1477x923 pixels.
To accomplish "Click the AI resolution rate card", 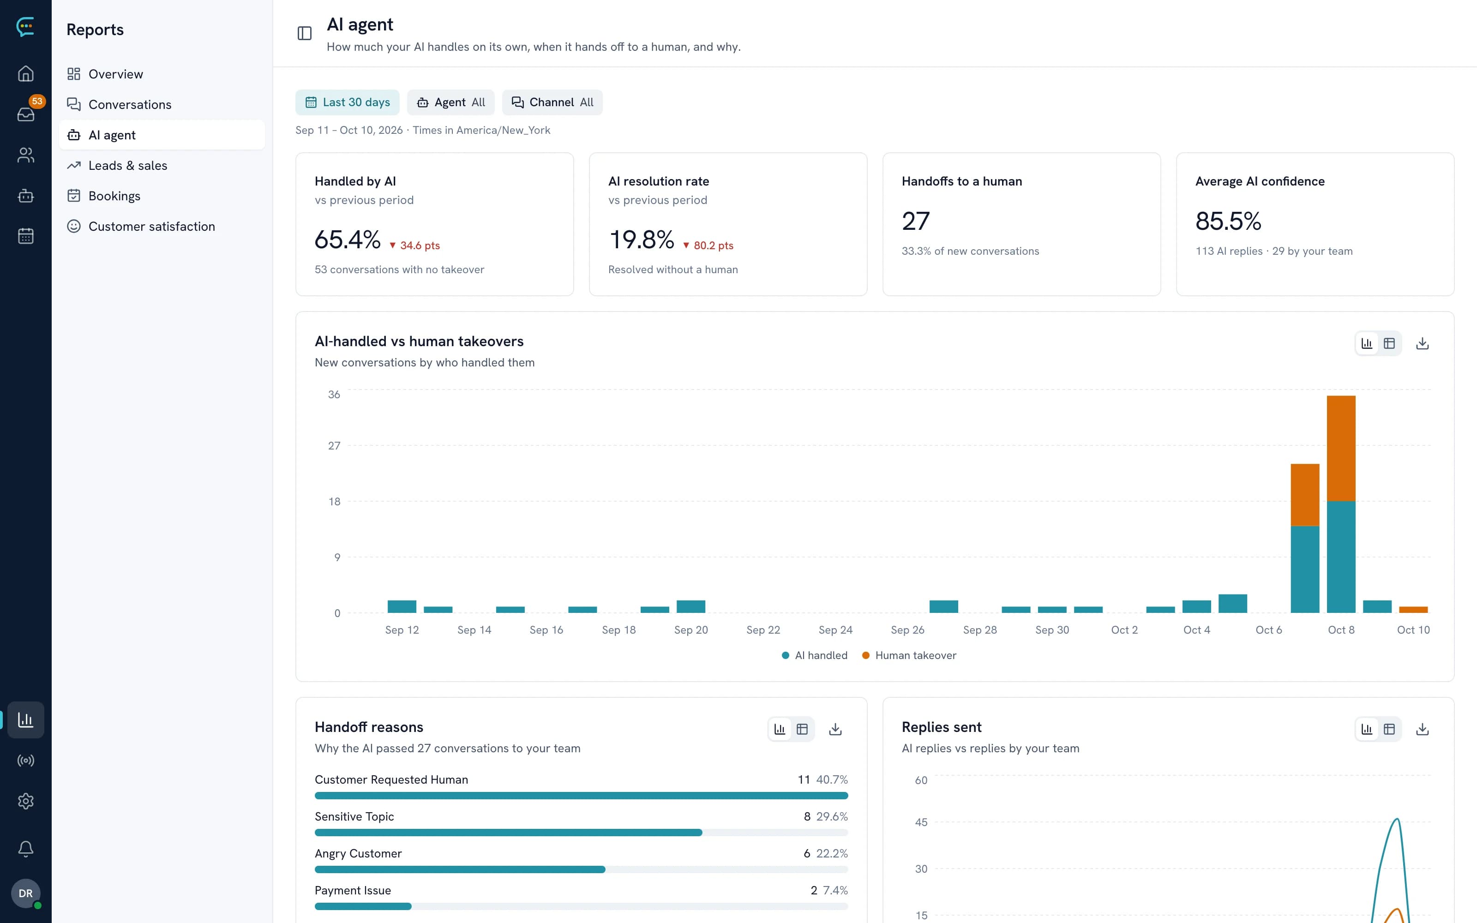I will pyautogui.click(x=727, y=224).
